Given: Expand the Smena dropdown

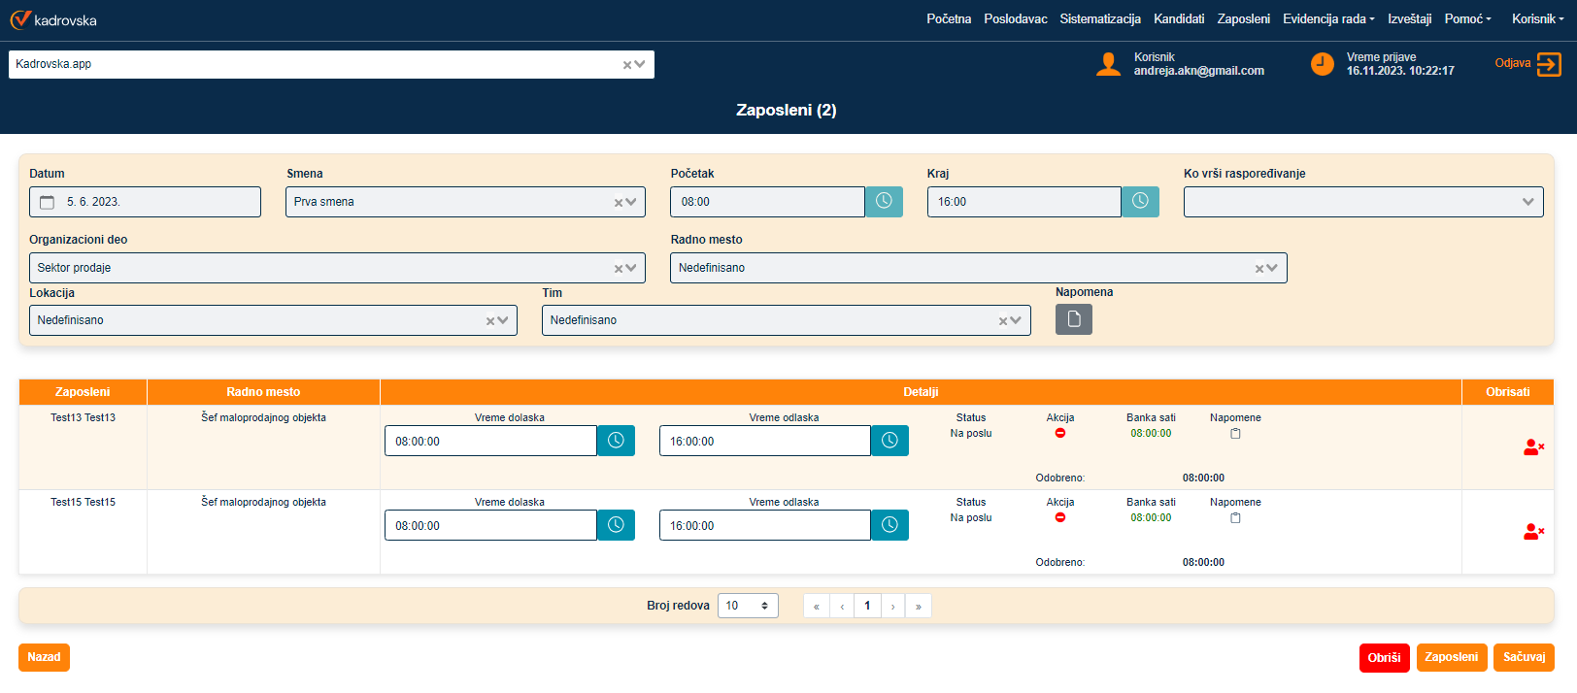Looking at the screenshot, I should 632,202.
